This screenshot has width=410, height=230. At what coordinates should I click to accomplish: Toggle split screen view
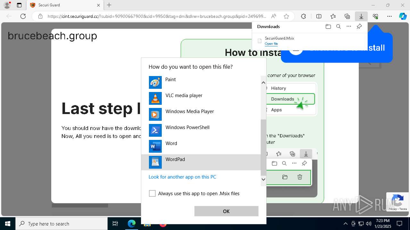[x=319, y=16]
